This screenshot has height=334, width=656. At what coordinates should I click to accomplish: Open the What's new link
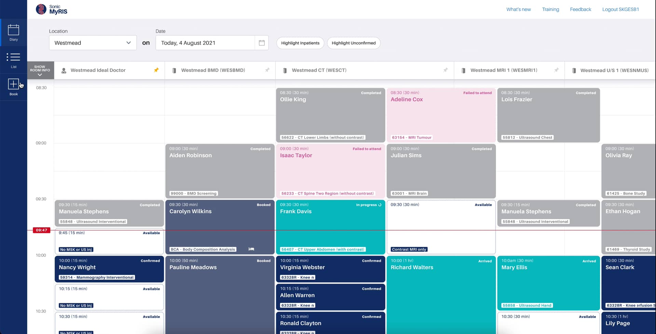(519, 9)
